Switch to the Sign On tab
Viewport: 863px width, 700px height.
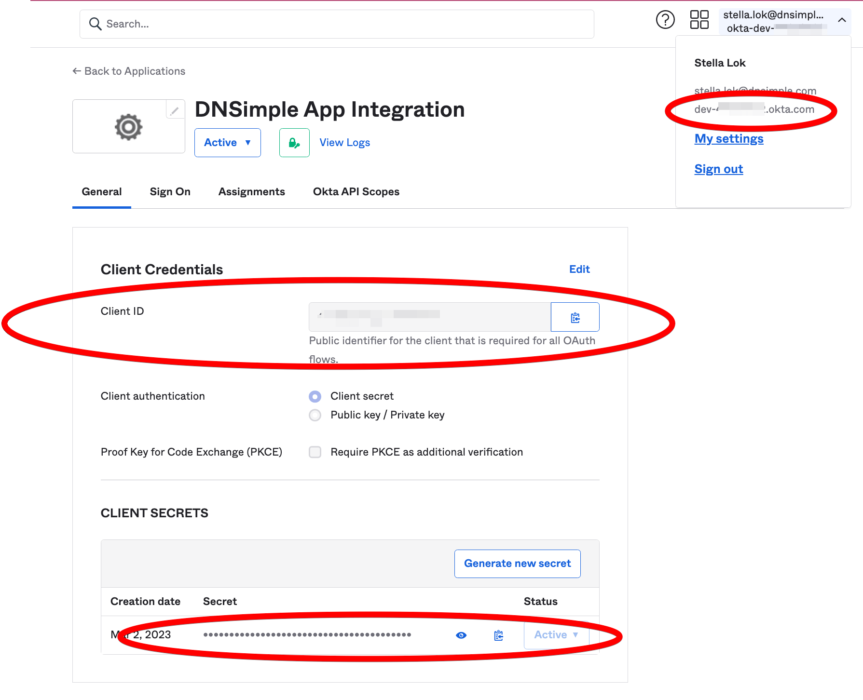170,192
